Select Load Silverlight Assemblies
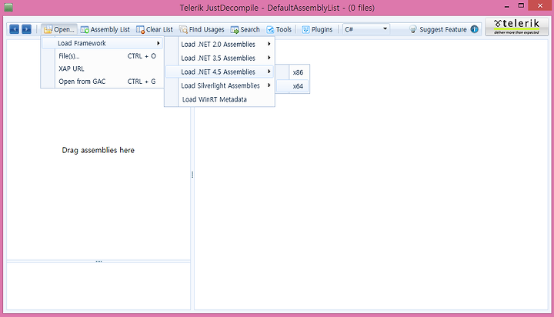The width and height of the screenshot is (554, 317). [219, 85]
